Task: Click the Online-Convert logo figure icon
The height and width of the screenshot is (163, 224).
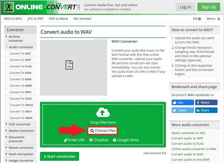Action: click(x=9, y=7)
